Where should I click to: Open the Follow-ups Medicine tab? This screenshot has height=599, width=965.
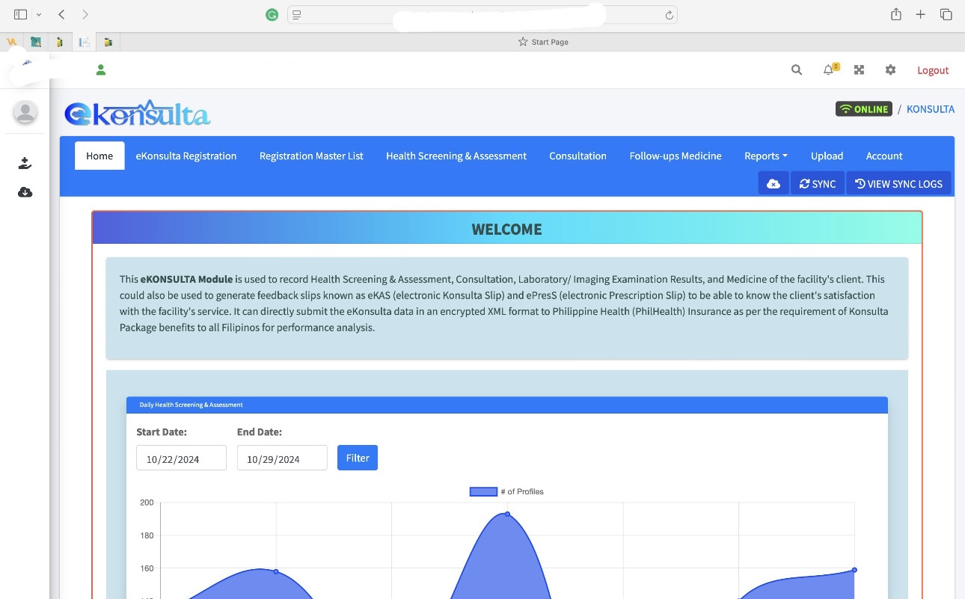(675, 156)
